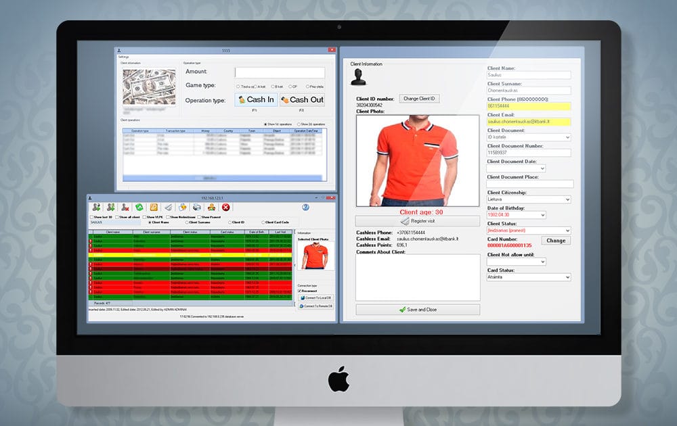Select the Client Card Code radio button
The height and width of the screenshot is (426, 677).
coord(263,222)
